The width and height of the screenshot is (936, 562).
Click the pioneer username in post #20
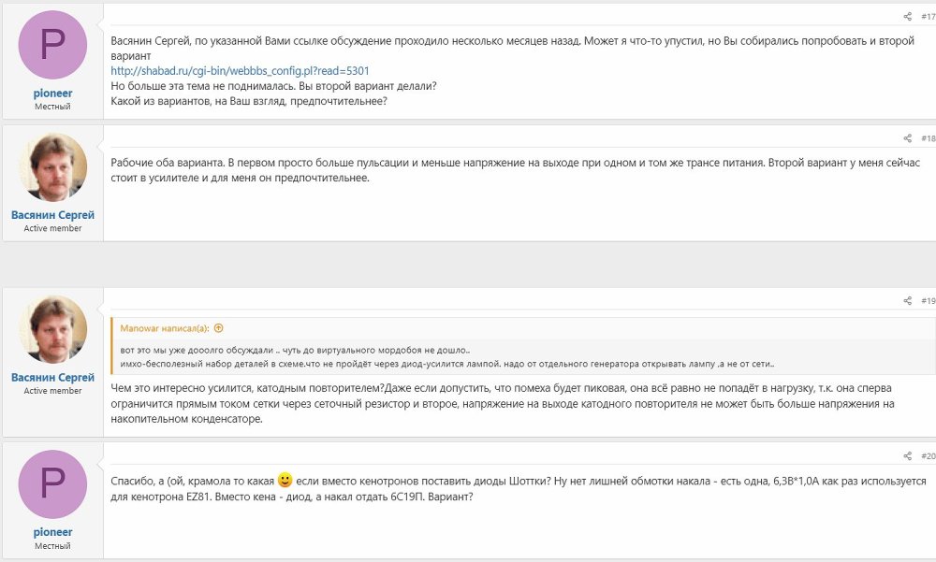click(52, 532)
